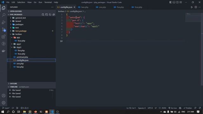Click New File icon in PHP_PACKAGES header
This screenshot has height=114, width=203.
point(43,15)
